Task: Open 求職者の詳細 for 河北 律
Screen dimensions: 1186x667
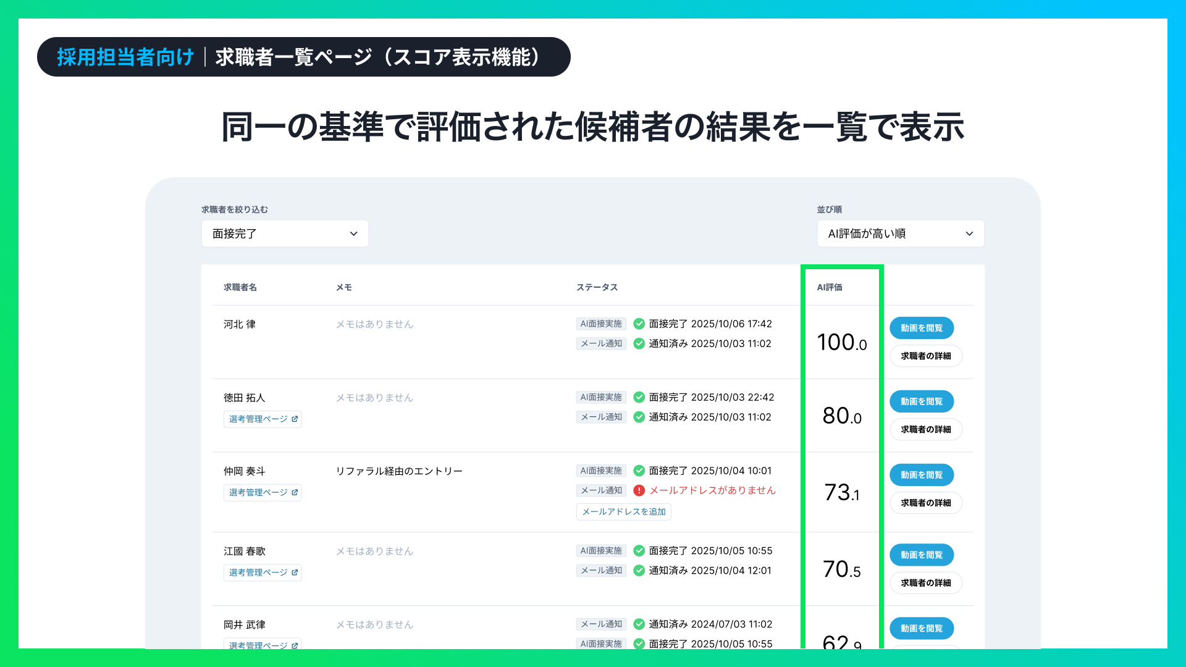Action: (925, 356)
